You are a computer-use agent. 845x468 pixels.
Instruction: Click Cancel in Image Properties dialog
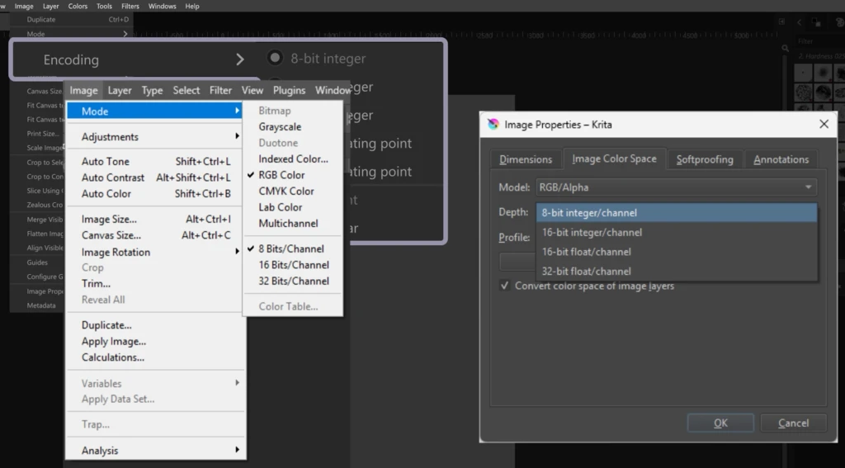point(793,423)
